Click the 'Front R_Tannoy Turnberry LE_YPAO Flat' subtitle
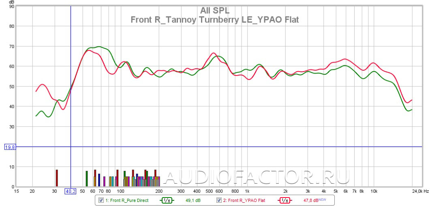Viewport: 430px width, 206px height. pyautogui.click(x=215, y=20)
